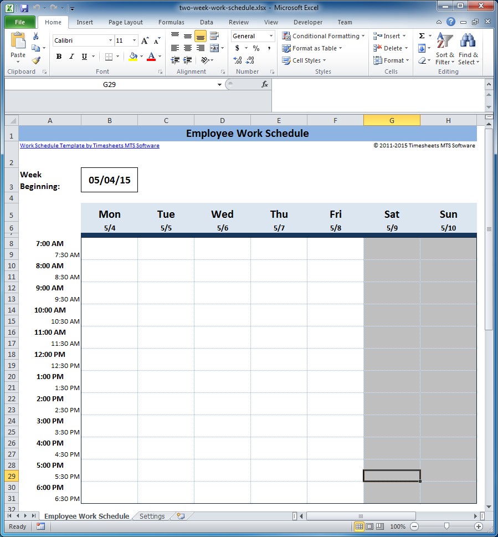Toggle bold formatting
498x537 pixels.
59,57
